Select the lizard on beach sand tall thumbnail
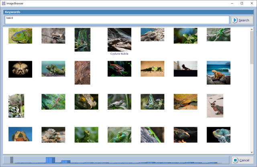Viewport: 257px width, 167px height. click(215, 106)
